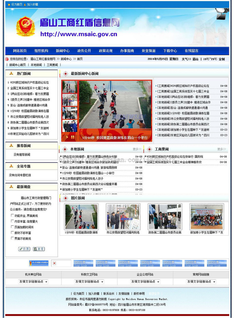The width and height of the screenshot is (234, 318).
Task: Click the 设为首页 home icon
Action: coord(9,4)
